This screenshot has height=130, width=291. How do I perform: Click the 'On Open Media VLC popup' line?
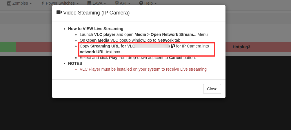(x=130, y=40)
